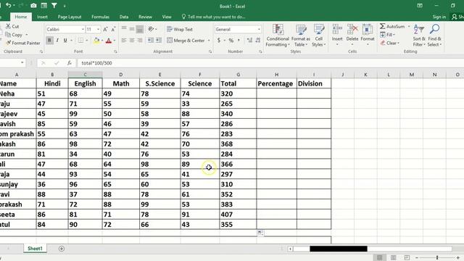Viewport: 464px width, 261px height.
Task: Click the formula bar Cancel X icon
Action: 43,63
